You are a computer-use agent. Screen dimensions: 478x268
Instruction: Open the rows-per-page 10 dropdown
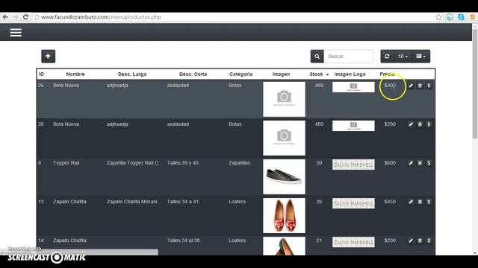coord(403,57)
